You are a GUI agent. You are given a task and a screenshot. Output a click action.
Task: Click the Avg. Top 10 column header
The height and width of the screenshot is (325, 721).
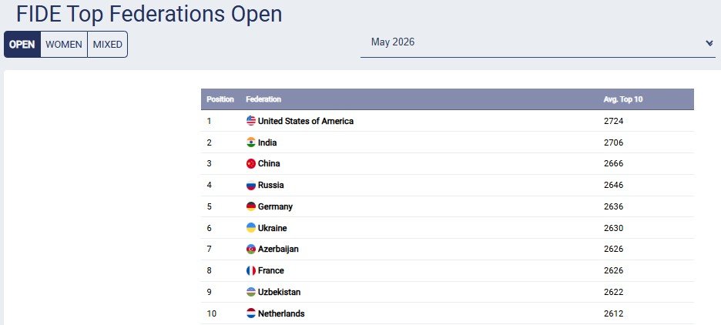click(623, 99)
